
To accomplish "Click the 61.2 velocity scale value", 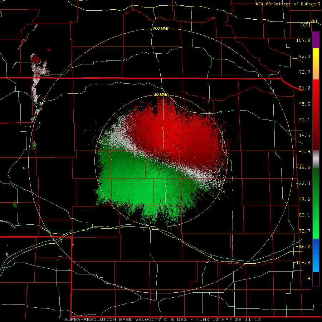I will (304, 88).
